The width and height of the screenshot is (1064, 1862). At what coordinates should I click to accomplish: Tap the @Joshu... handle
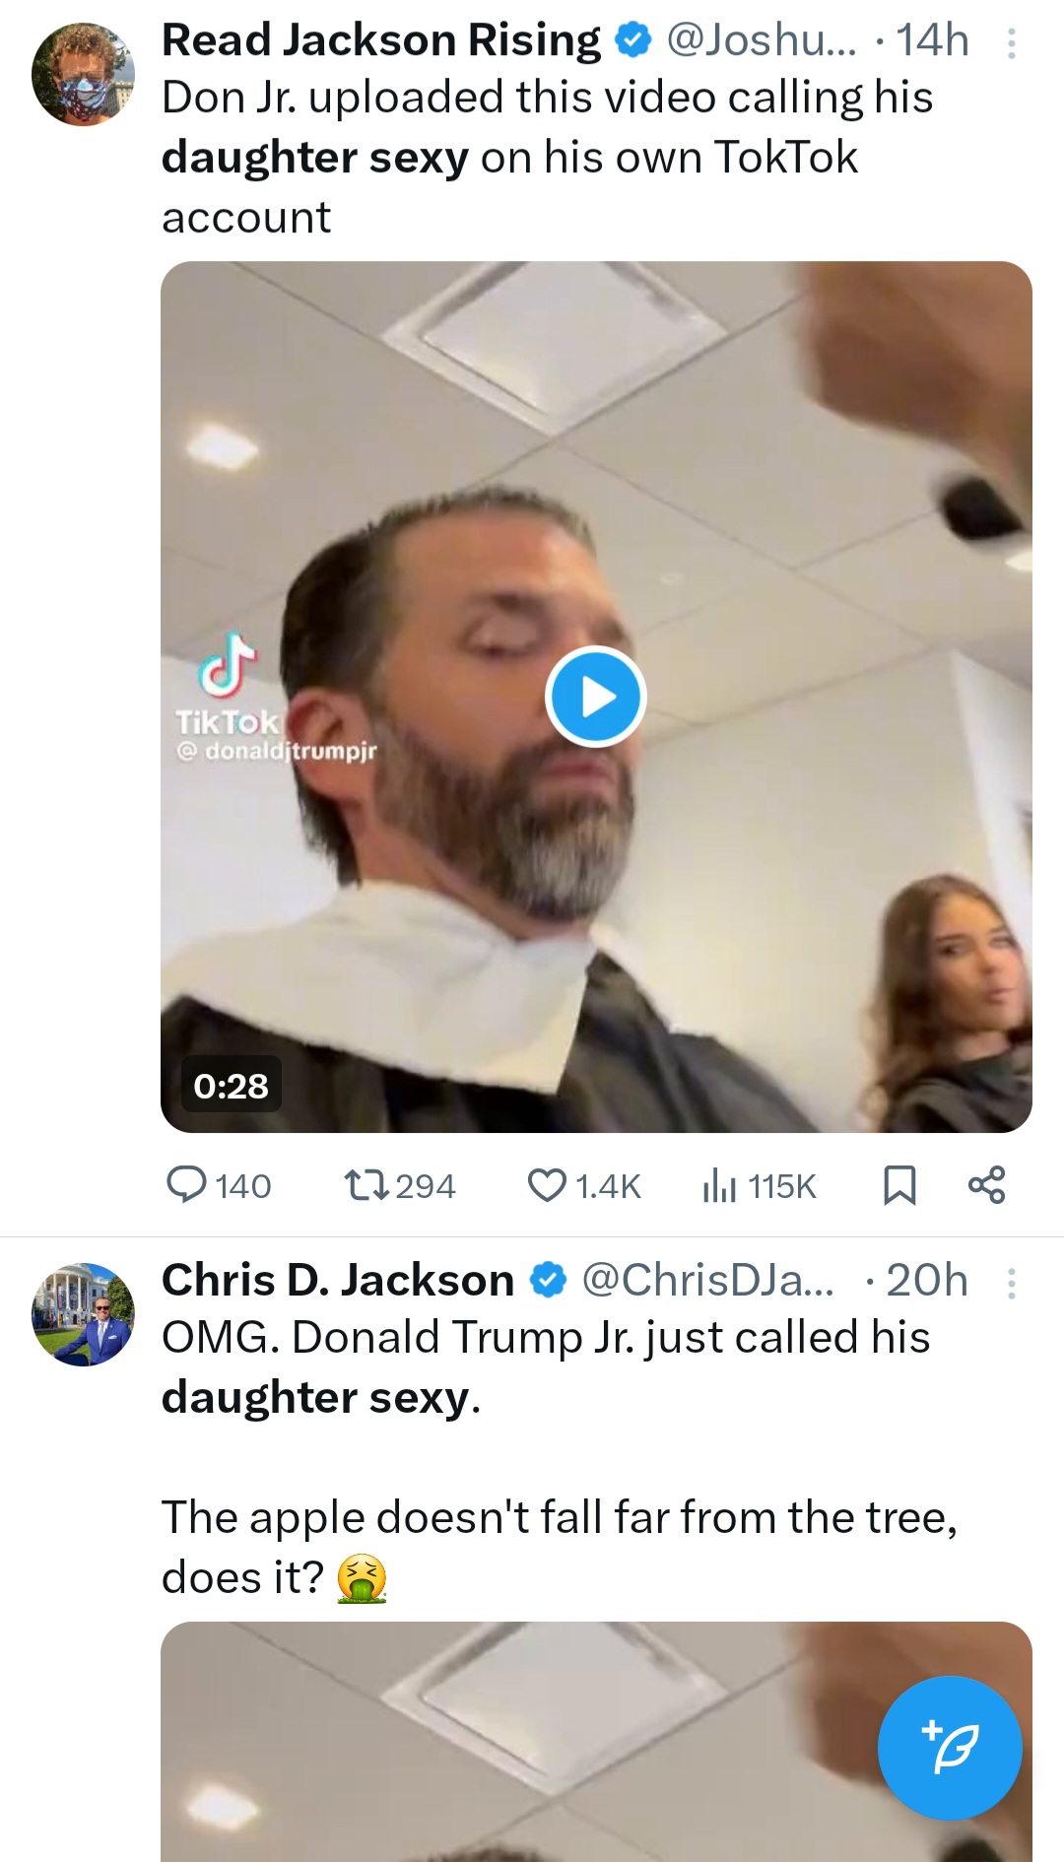(761, 41)
